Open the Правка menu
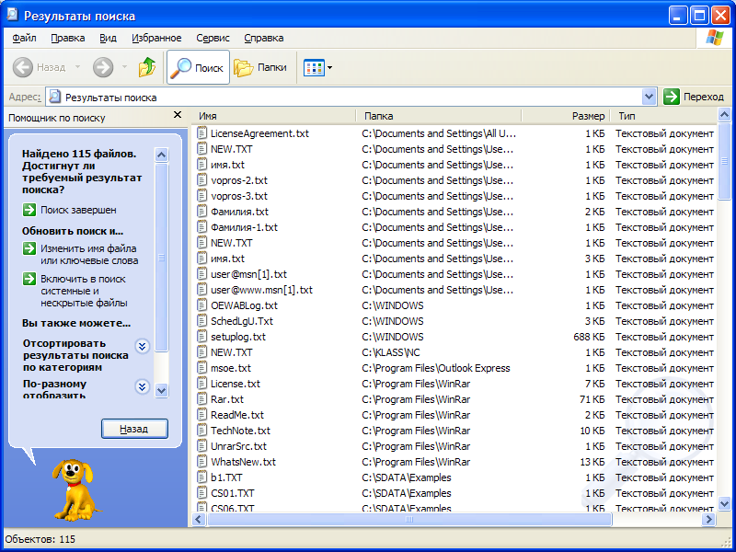This screenshot has width=736, height=552. coord(67,38)
